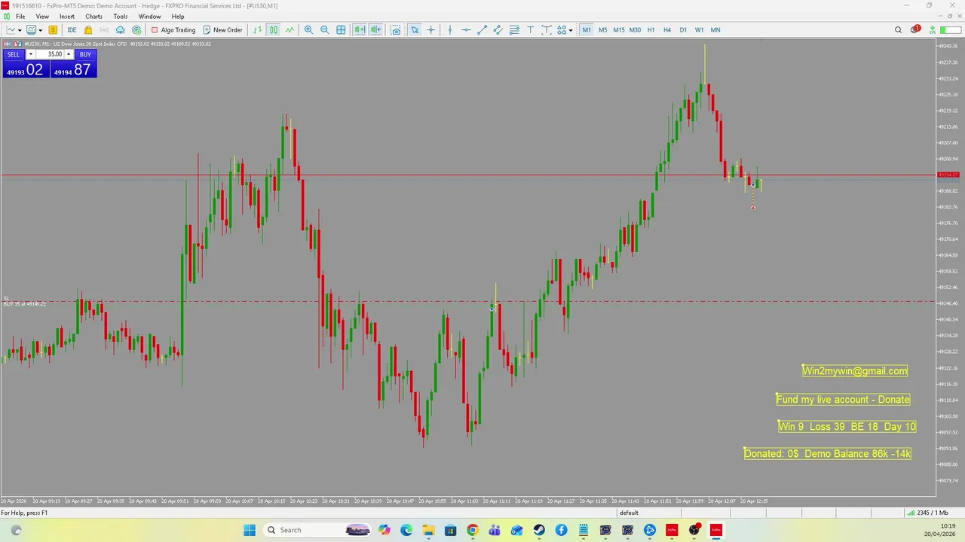The image size is (965, 542).
Task: Select the equidistant channel tool
Action: coord(498,30)
